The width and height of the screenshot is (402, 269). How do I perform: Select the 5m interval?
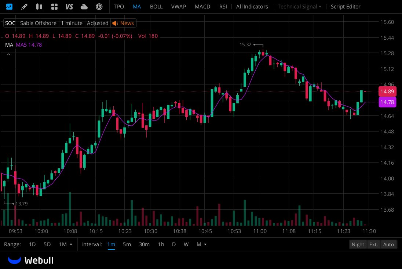pos(127,244)
